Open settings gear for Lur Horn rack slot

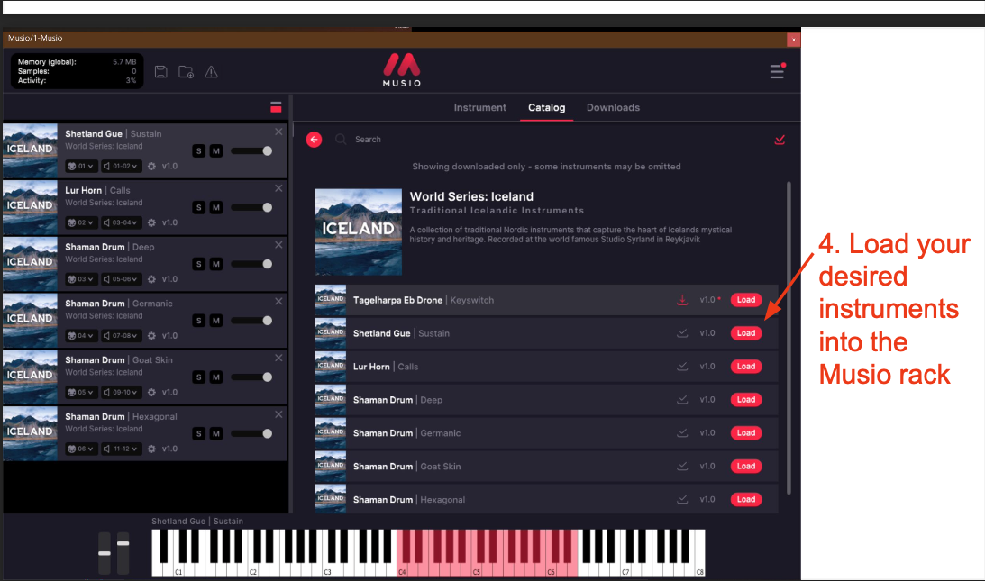pos(151,223)
